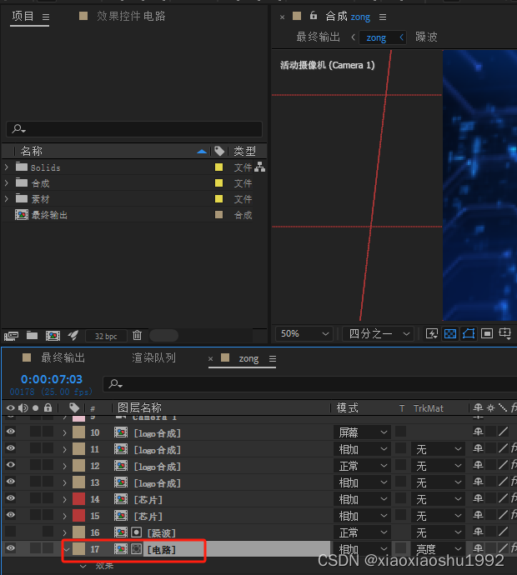Click the Project panel search field
The width and height of the screenshot is (517, 575).
coord(134,129)
